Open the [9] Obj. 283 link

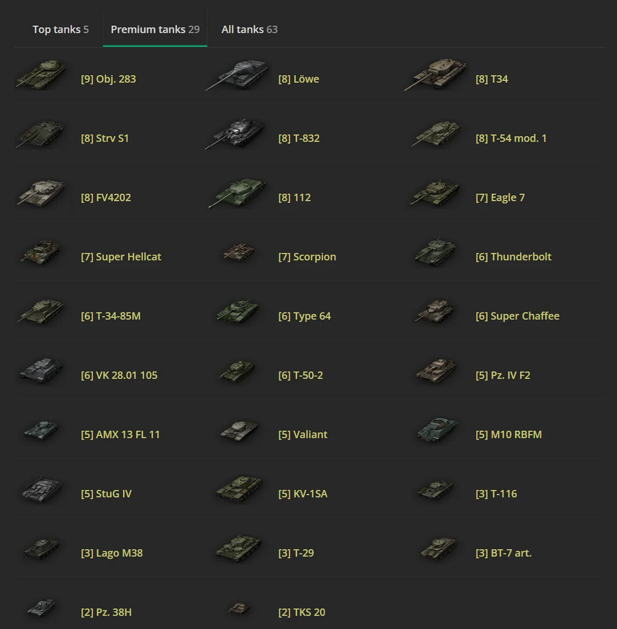[108, 79]
